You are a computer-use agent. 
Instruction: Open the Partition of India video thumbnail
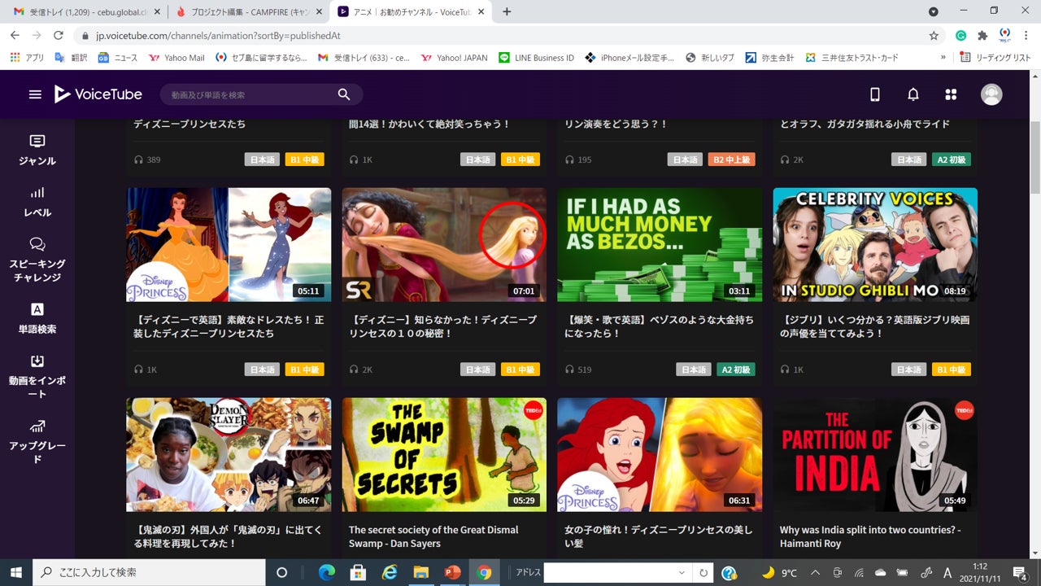click(875, 454)
